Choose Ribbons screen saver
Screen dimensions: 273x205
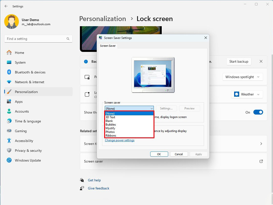[129, 135]
